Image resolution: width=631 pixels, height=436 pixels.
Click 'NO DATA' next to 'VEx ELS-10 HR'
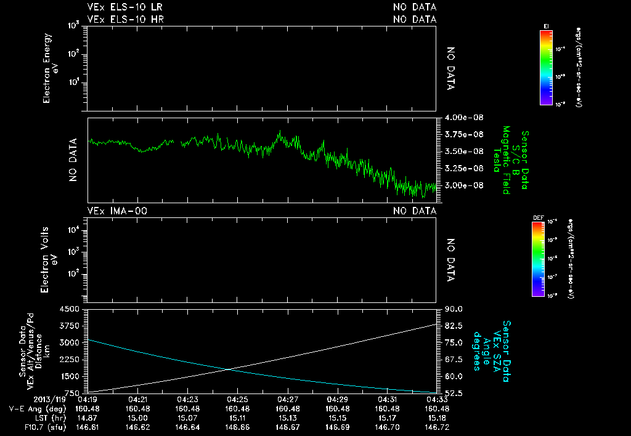point(415,19)
